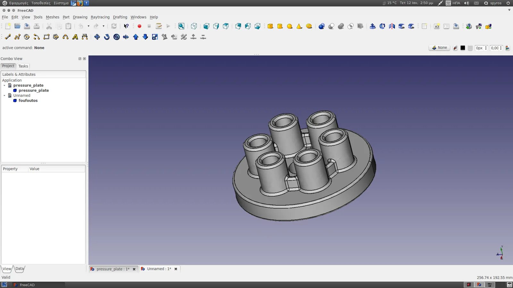Open the redo history dropdown arrow
Screen dimensions: 513x288
[104, 26]
